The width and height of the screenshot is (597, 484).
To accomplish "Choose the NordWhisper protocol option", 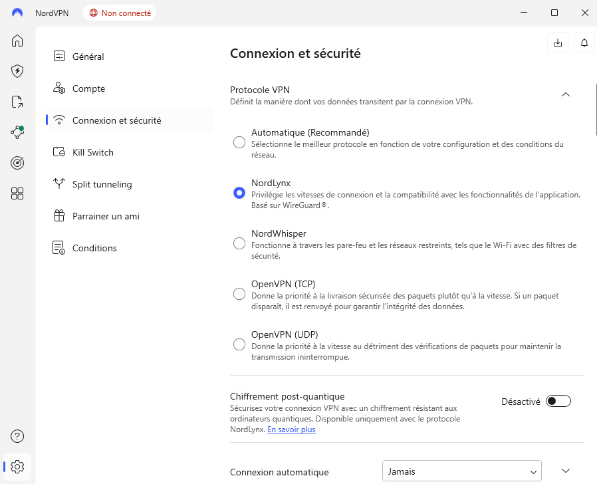I will (x=239, y=243).
